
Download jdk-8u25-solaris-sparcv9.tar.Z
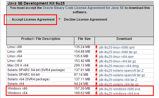click(x=121, y=71)
